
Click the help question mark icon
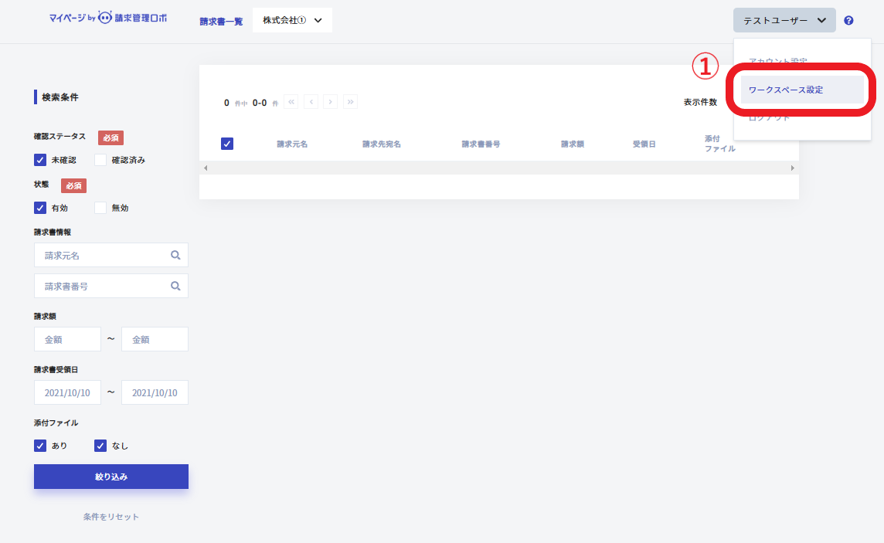(848, 20)
